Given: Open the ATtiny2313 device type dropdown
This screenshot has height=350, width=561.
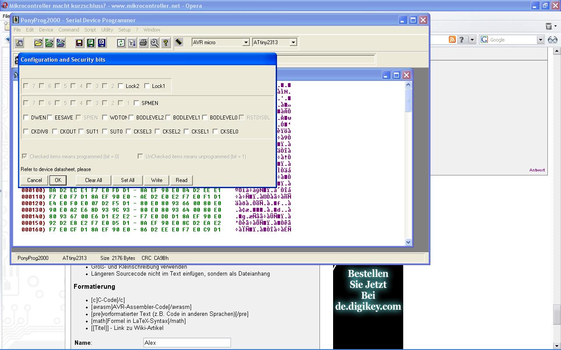Looking at the screenshot, I should (293, 42).
